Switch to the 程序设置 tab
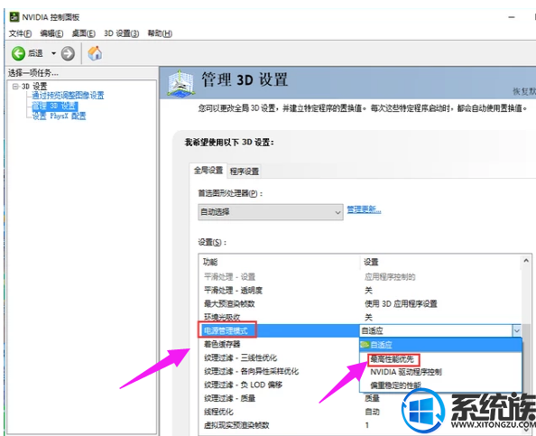Image resolution: width=536 pixels, height=436 pixels. [x=245, y=172]
